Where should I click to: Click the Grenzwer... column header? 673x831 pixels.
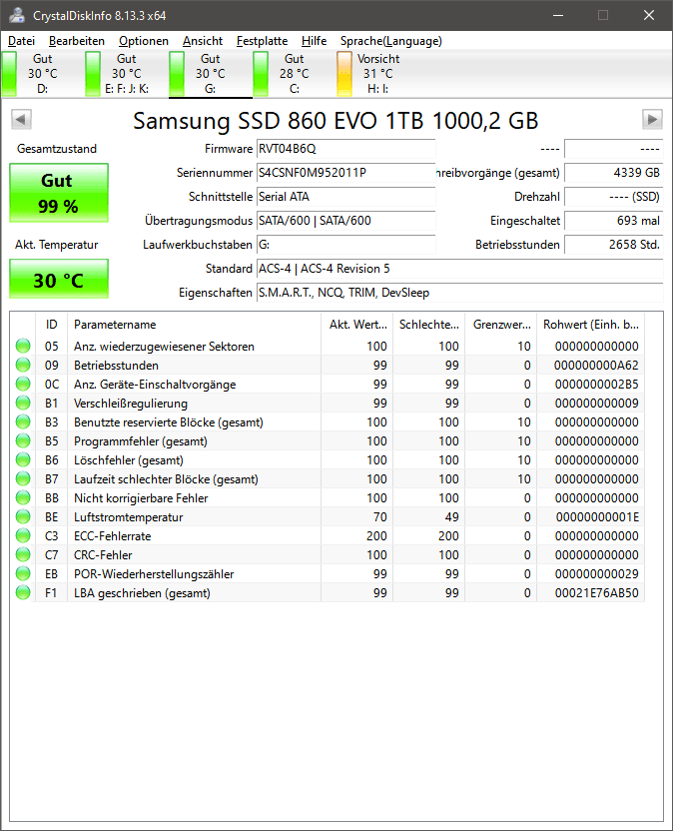pos(501,325)
